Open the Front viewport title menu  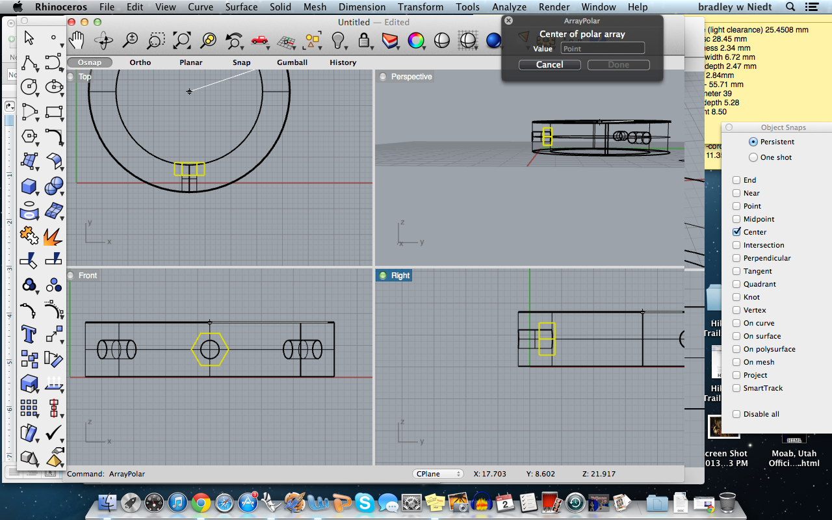88,276
